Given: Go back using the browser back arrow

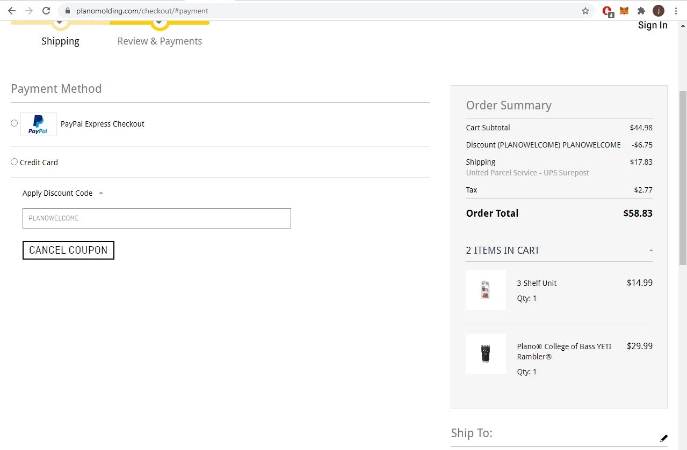Looking at the screenshot, I should (11, 11).
